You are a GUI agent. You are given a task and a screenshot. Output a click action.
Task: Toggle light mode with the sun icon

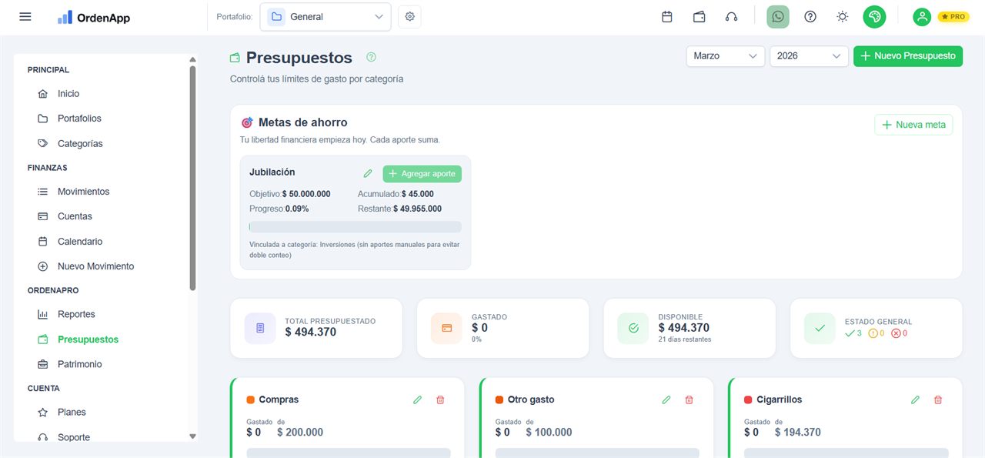[x=842, y=15]
